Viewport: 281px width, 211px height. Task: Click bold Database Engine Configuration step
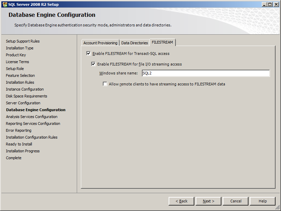coord(36,110)
